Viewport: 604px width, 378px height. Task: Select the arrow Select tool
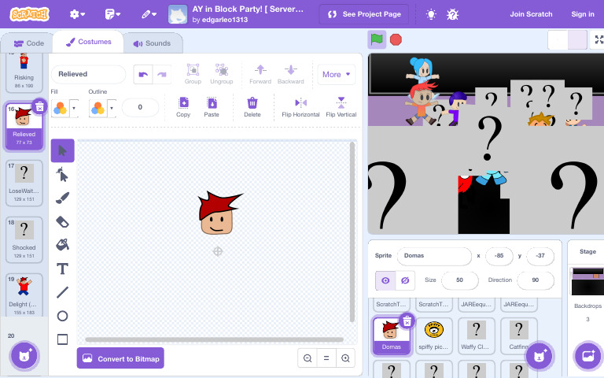tap(62, 150)
